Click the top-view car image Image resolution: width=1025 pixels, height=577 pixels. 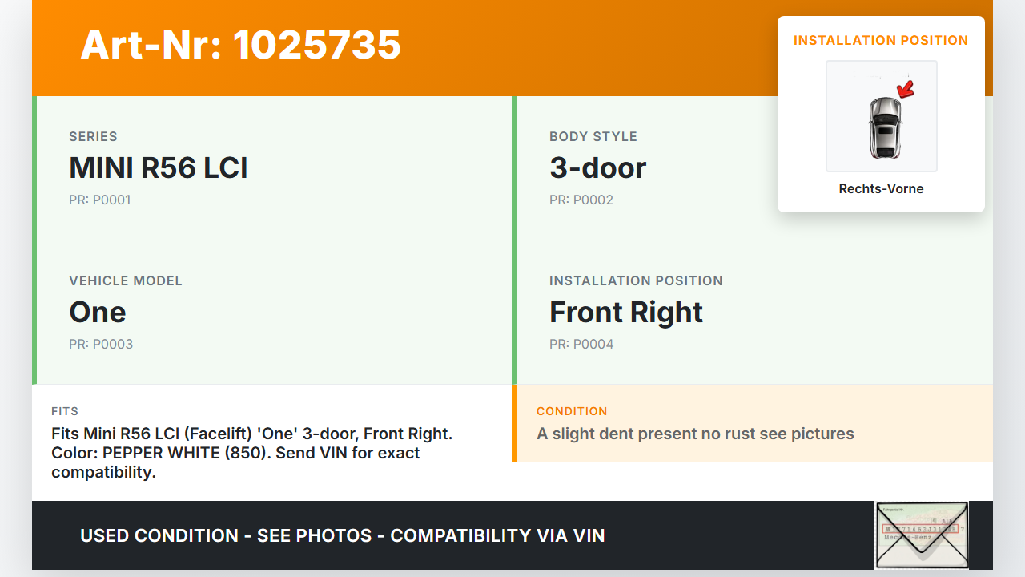[x=883, y=127]
